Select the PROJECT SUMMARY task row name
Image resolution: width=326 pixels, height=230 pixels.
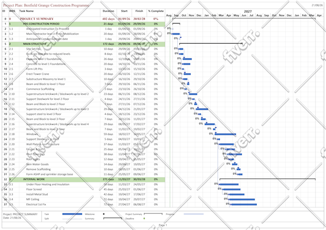(x=37, y=19)
